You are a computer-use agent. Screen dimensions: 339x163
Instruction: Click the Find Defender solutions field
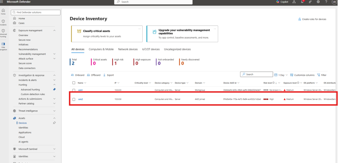[x=36, y=12]
